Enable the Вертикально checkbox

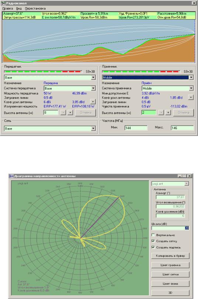point(153,235)
